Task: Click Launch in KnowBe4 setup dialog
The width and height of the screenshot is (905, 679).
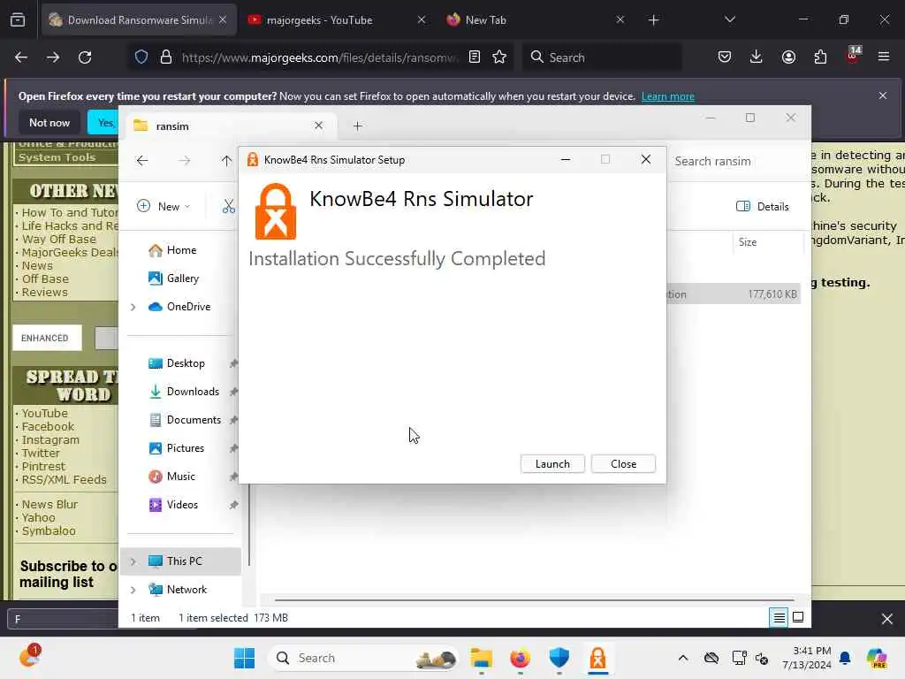Action: click(552, 463)
